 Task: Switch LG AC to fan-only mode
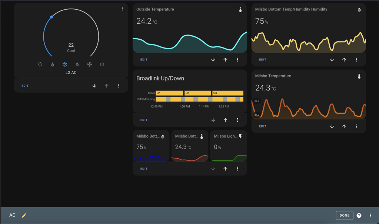pos(89,64)
